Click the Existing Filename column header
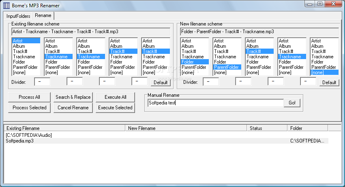 (65, 128)
